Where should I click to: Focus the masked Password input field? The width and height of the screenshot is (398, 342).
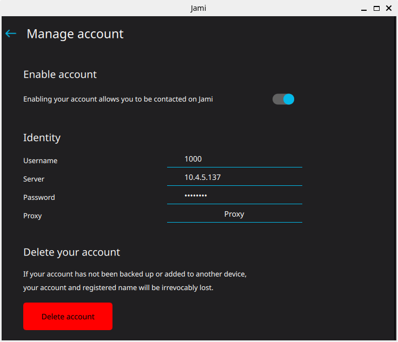point(234,196)
